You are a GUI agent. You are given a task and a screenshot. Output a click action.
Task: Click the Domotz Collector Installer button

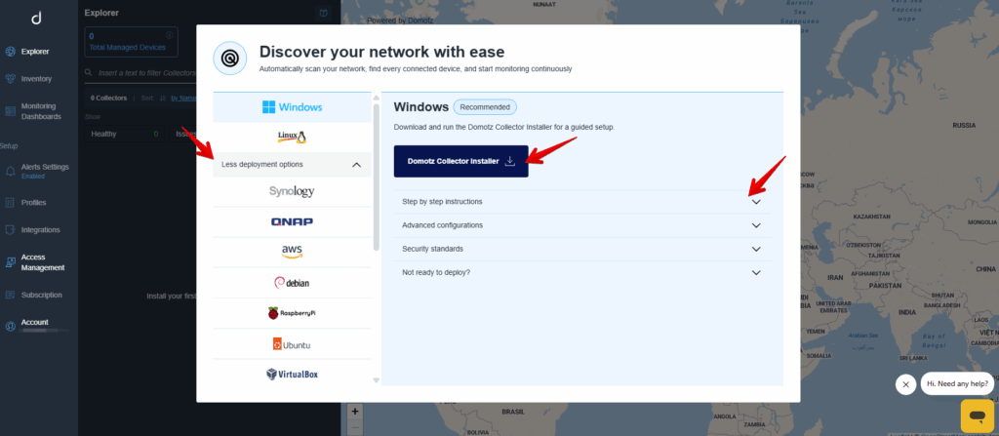click(460, 161)
